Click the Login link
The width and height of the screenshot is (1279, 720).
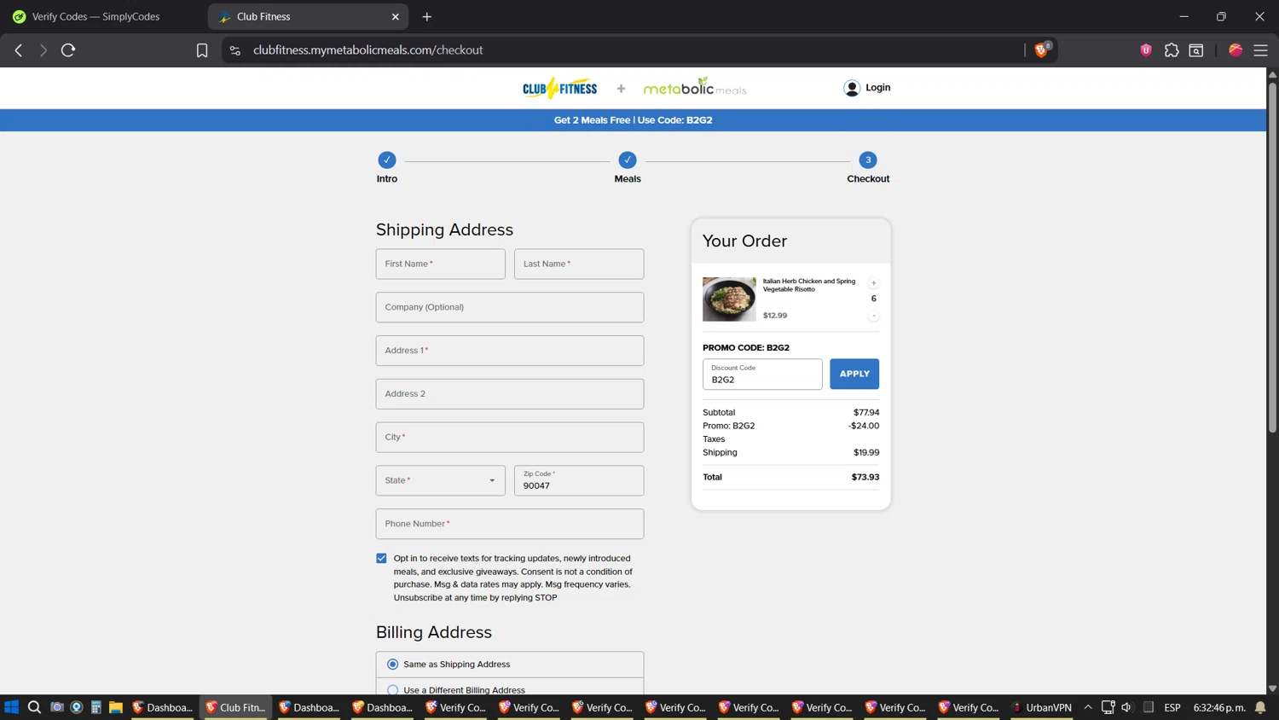tap(877, 87)
